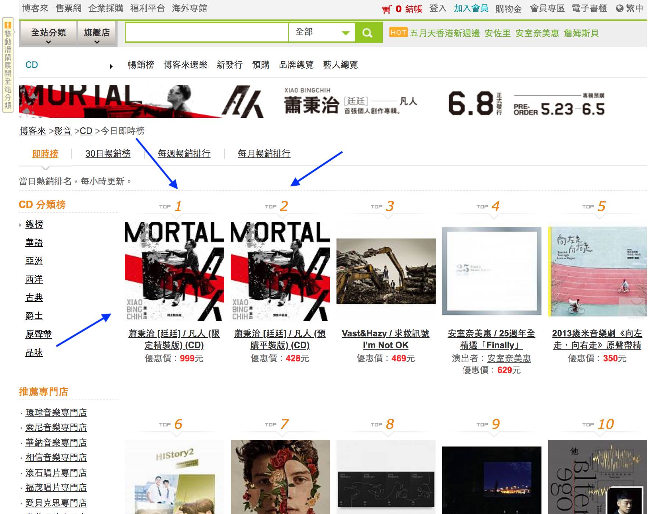
Task: Select the 古典 category chart
Action: [x=34, y=298]
